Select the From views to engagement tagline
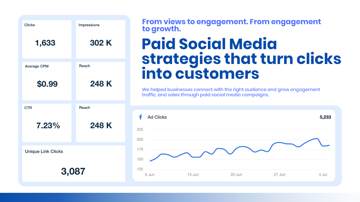 pos(231,25)
